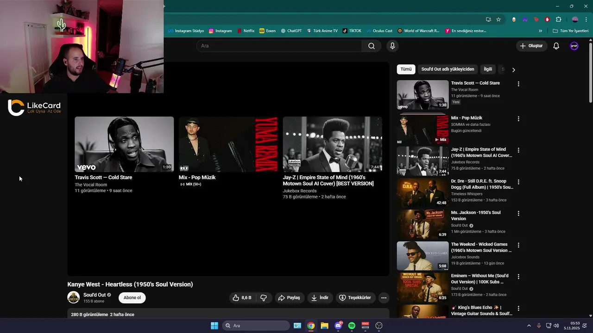Click the install app icon in address bar
593x333 pixels.
pyautogui.click(x=488, y=19)
